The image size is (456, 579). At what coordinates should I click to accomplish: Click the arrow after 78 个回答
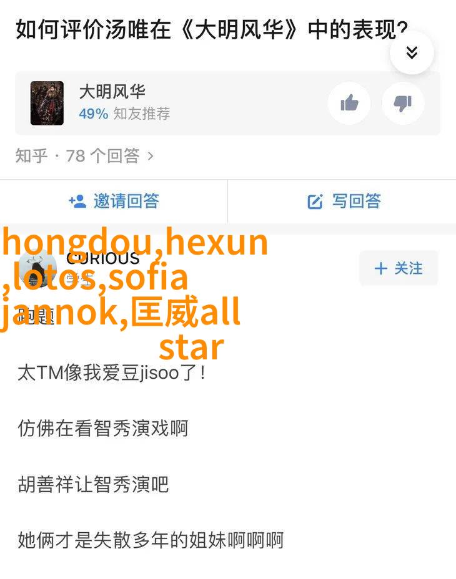coord(150,156)
